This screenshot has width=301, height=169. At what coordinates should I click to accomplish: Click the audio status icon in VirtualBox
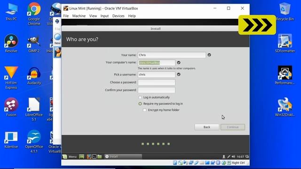pyautogui.click(x=185, y=163)
